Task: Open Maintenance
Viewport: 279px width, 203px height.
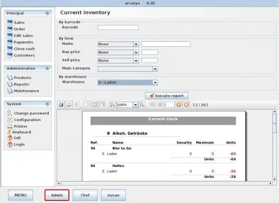Action: coord(23,91)
